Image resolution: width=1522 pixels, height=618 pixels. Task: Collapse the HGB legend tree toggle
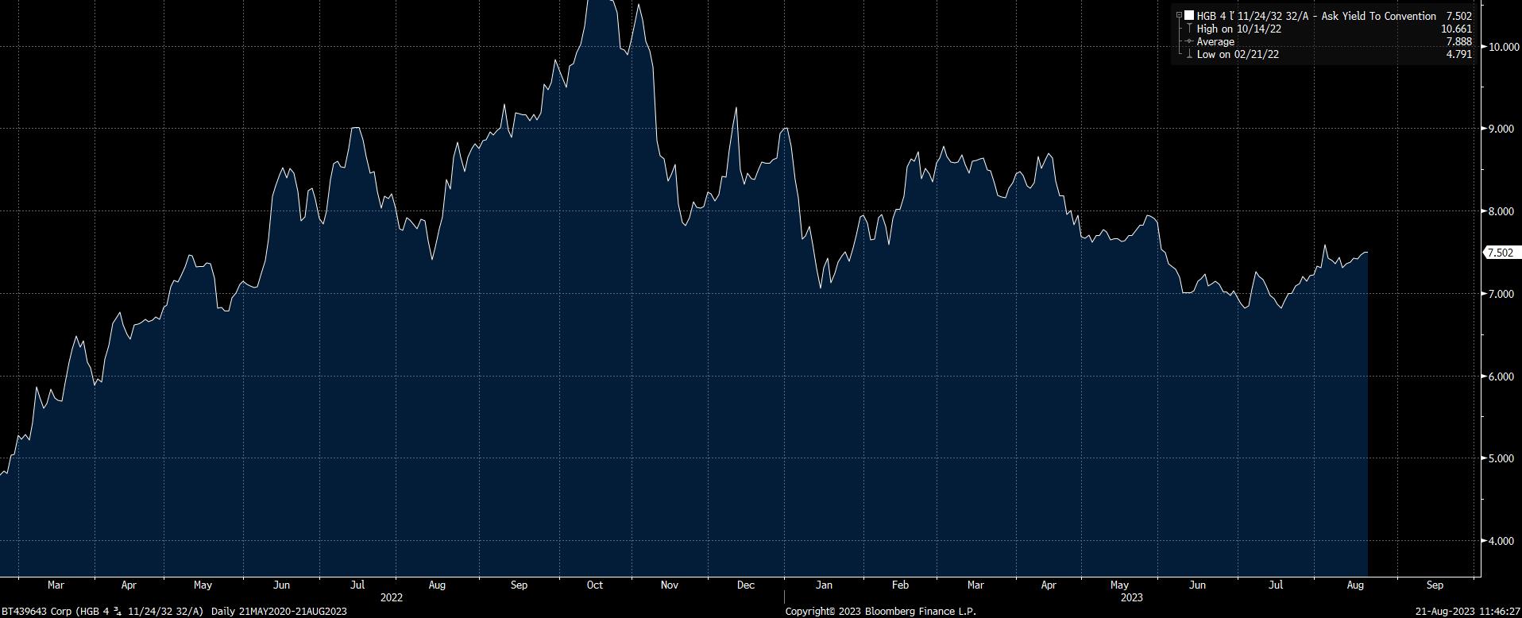click(x=1180, y=16)
